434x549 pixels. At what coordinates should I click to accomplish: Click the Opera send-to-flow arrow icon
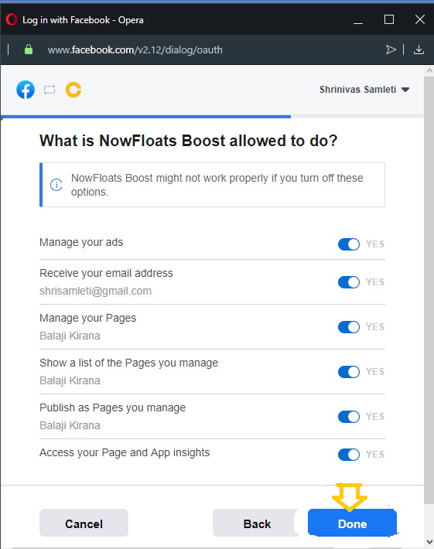(391, 49)
